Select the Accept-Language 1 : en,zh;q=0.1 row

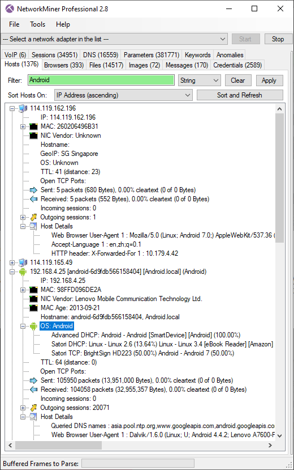point(96,244)
